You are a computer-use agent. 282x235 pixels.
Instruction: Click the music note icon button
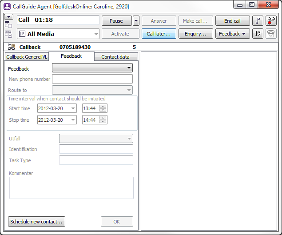pos(258,21)
